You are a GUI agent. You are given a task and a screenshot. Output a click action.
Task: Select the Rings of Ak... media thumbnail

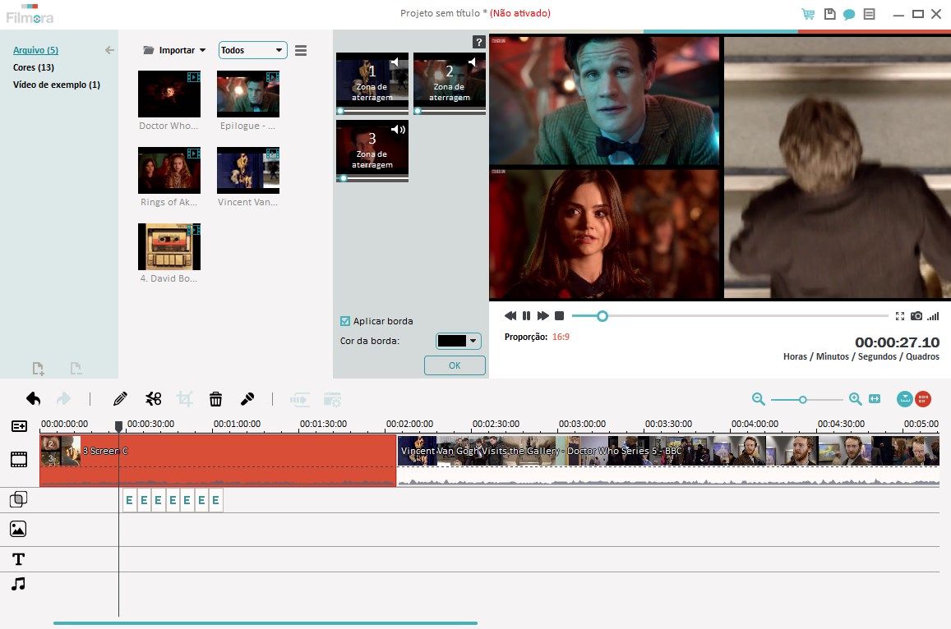(169, 170)
